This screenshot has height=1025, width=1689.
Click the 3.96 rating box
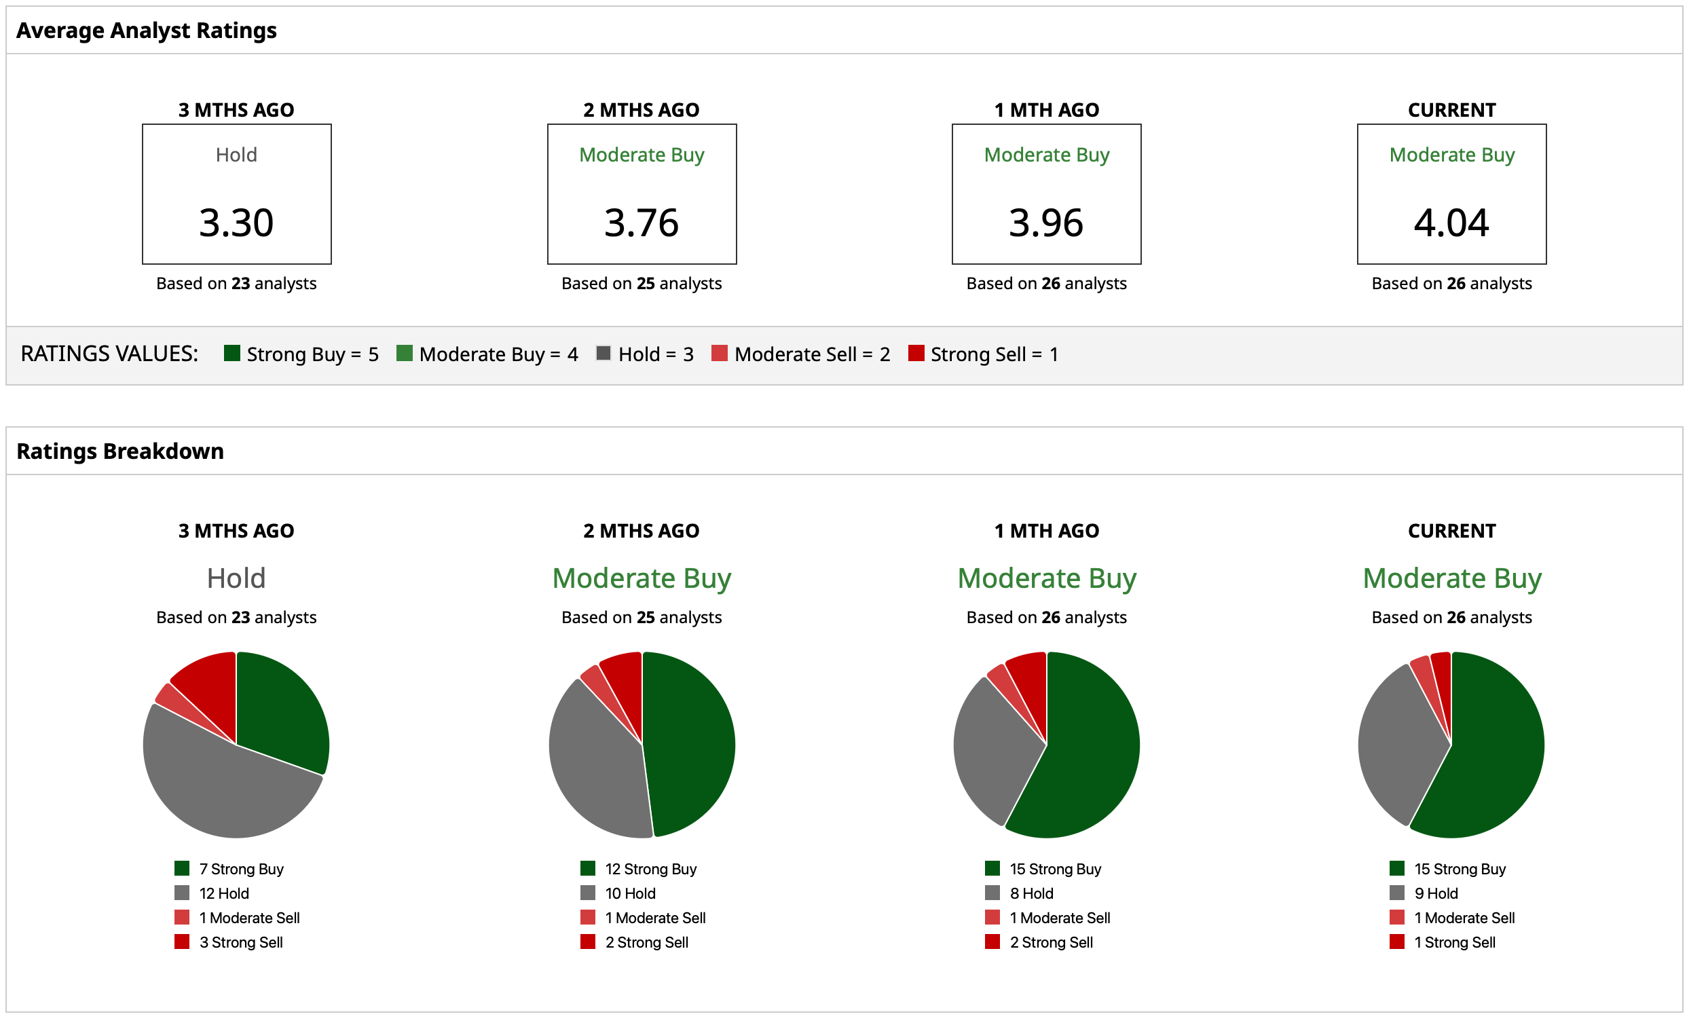pos(1046,194)
